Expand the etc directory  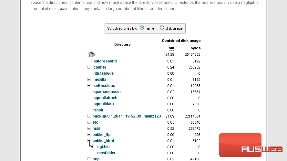[89, 122]
